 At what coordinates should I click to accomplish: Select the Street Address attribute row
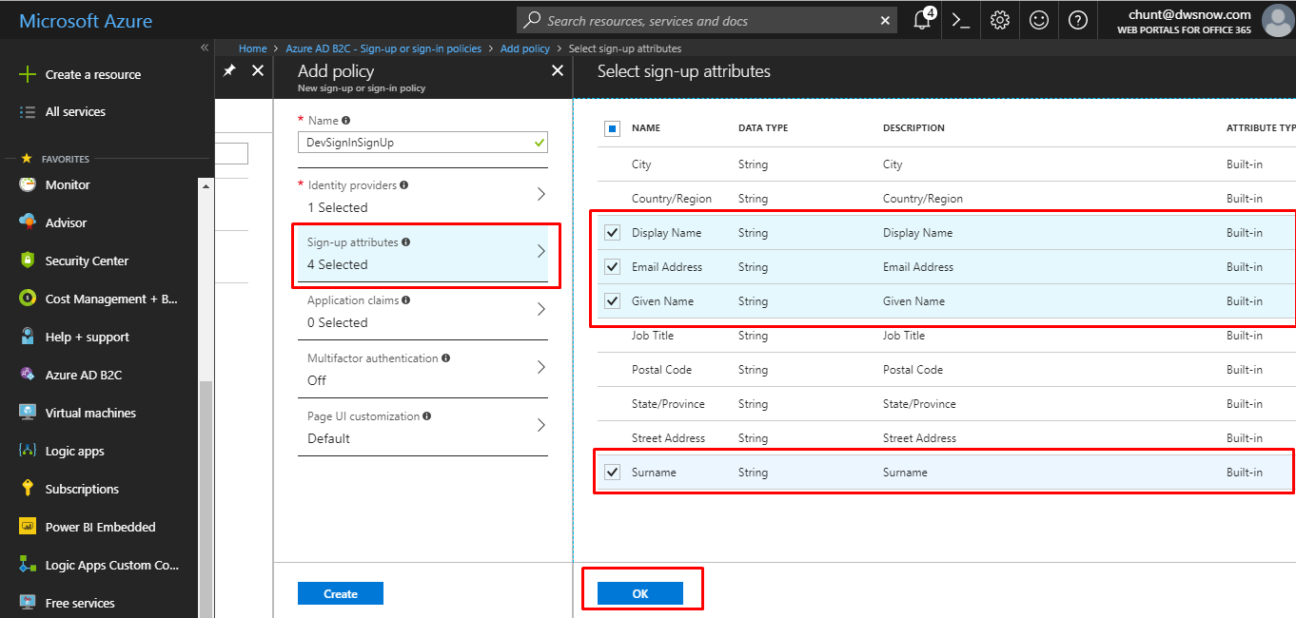tap(946, 438)
